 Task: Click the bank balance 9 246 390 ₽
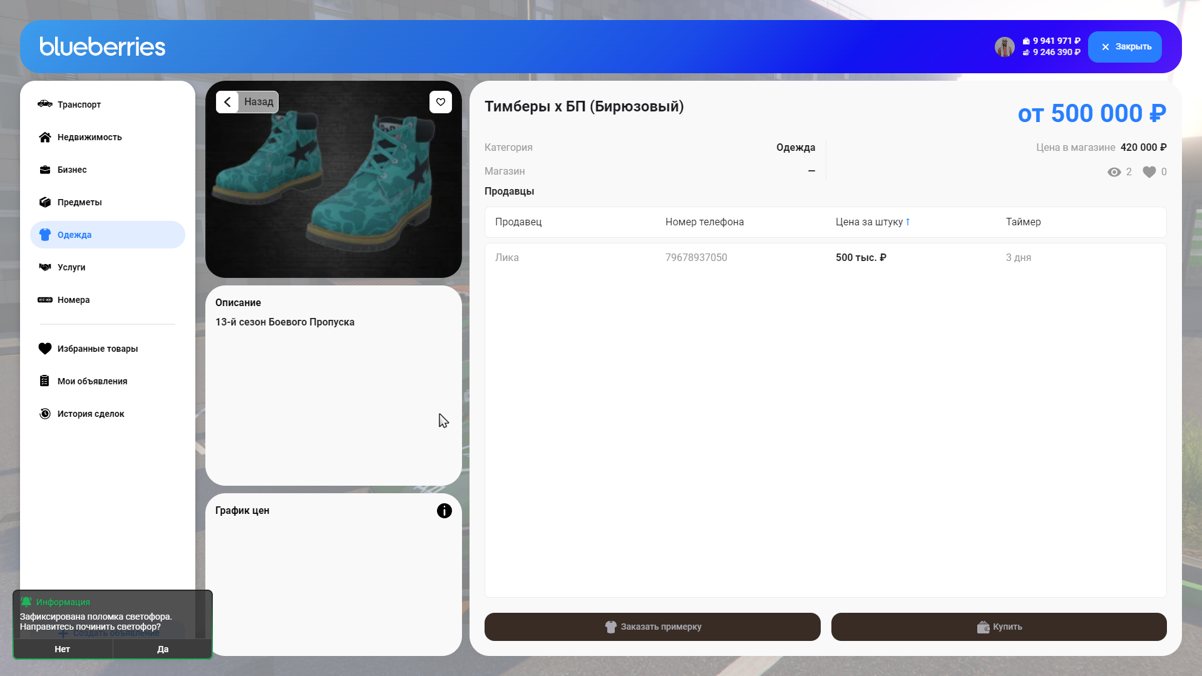1056,53
